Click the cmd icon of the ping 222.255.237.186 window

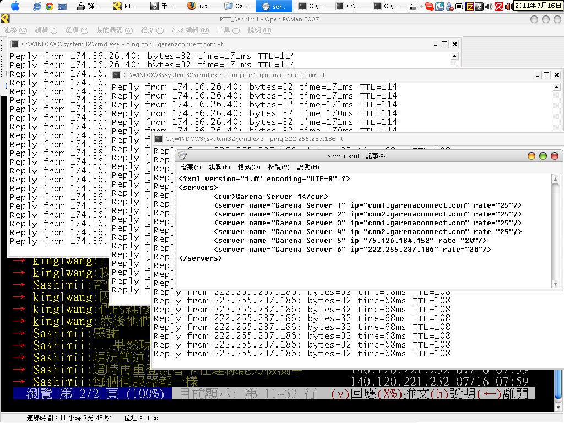click(x=159, y=139)
